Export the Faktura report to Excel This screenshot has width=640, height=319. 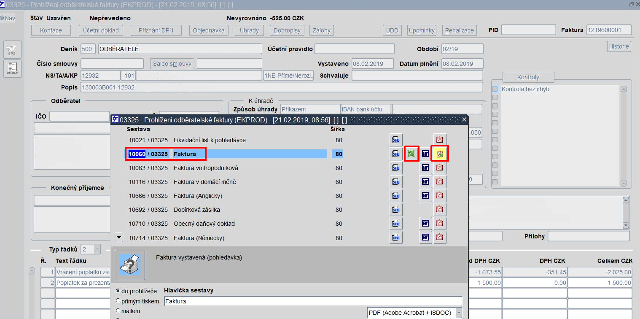pos(411,154)
